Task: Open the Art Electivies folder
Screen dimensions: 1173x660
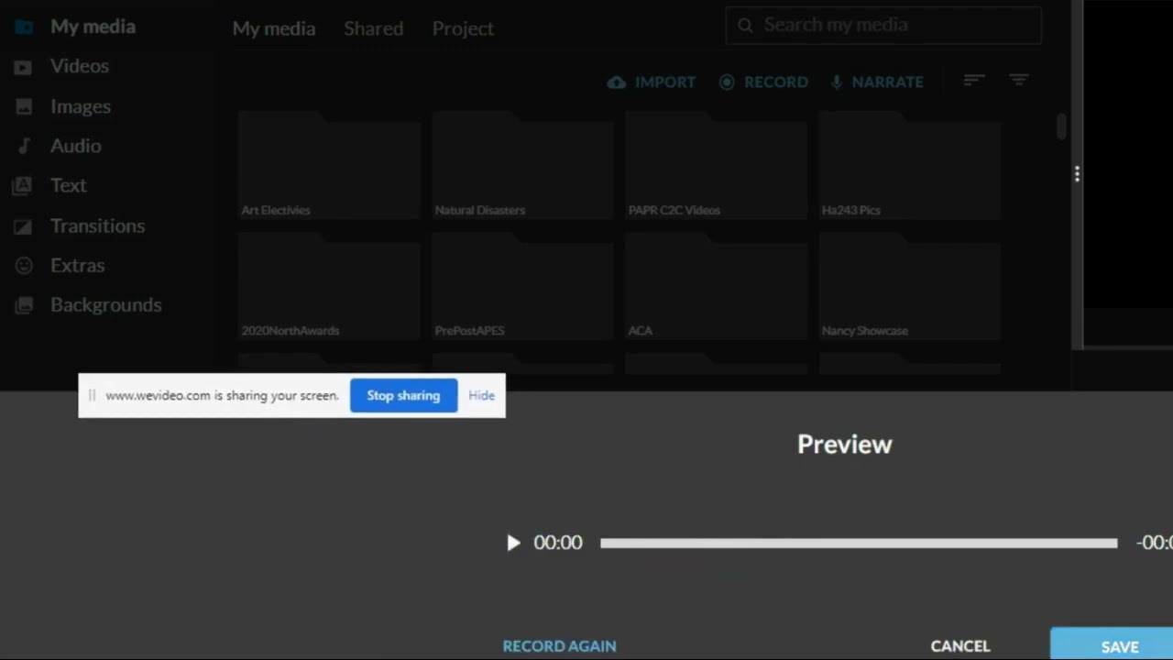Action: 330,166
